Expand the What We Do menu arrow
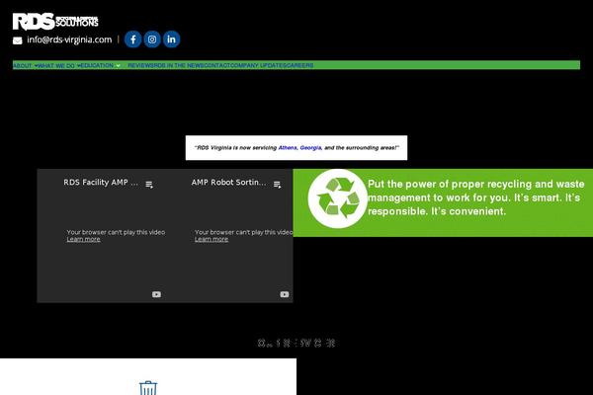593x395 pixels. click(x=79, y=65)
